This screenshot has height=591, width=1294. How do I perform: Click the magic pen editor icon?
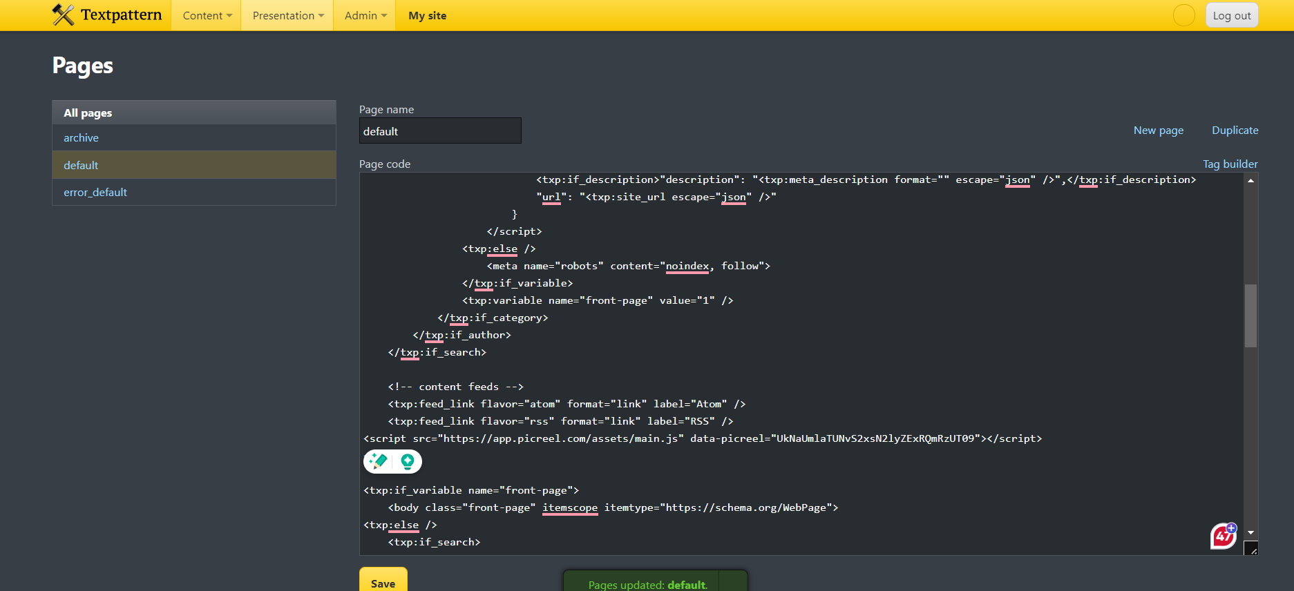378,461
